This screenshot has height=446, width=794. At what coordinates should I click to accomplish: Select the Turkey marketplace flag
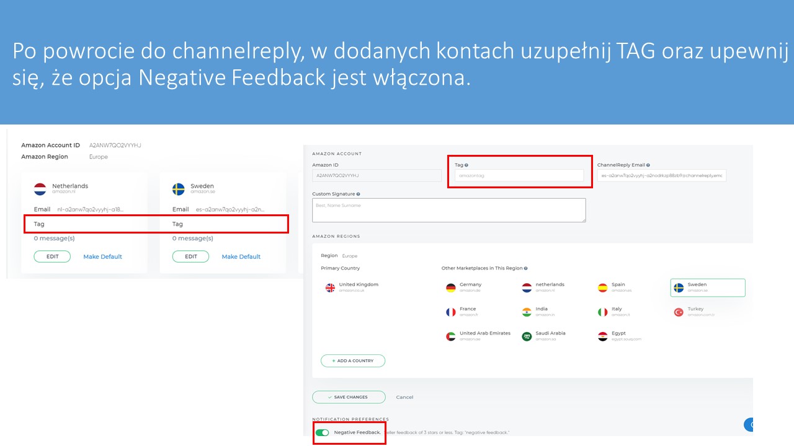coord(679,312)
